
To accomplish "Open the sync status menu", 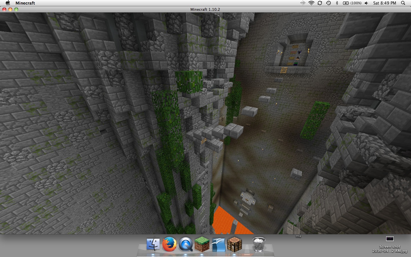I will [x=320, y=3].
